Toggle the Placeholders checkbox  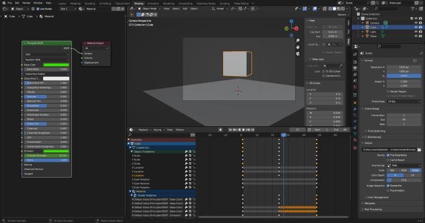coord(388,191)
